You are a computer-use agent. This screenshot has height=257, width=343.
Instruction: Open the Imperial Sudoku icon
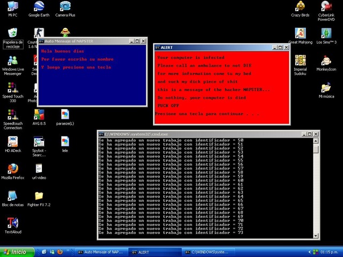click(300, 65)
